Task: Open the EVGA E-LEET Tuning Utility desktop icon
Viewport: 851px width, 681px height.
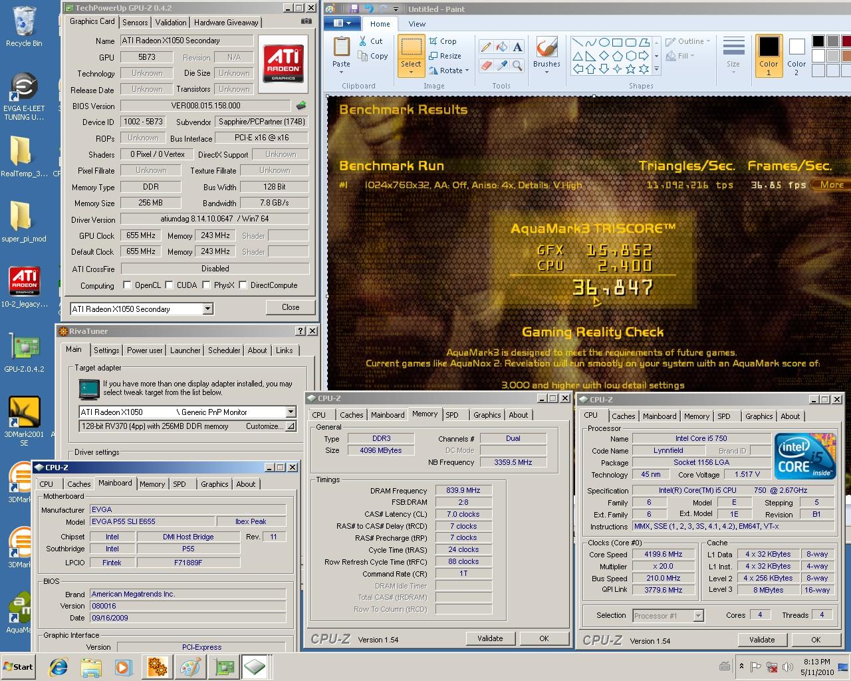Action: 24,96
